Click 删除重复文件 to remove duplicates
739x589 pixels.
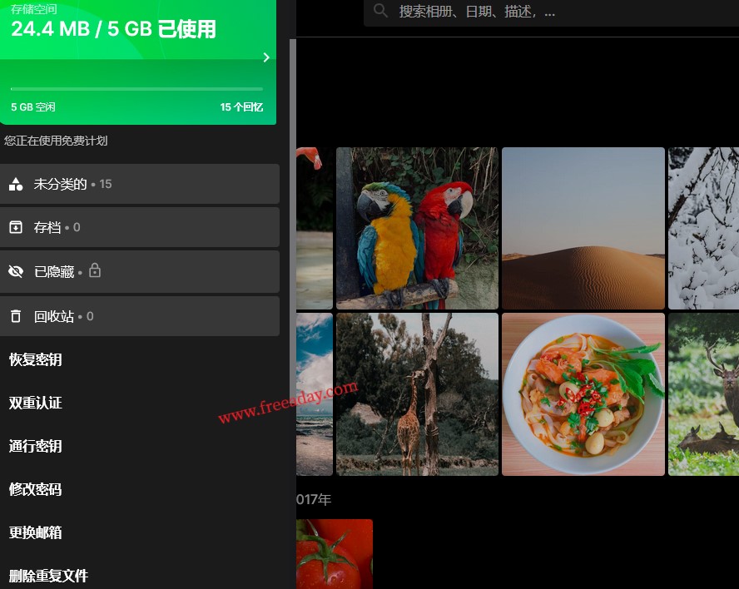point(47,576)
